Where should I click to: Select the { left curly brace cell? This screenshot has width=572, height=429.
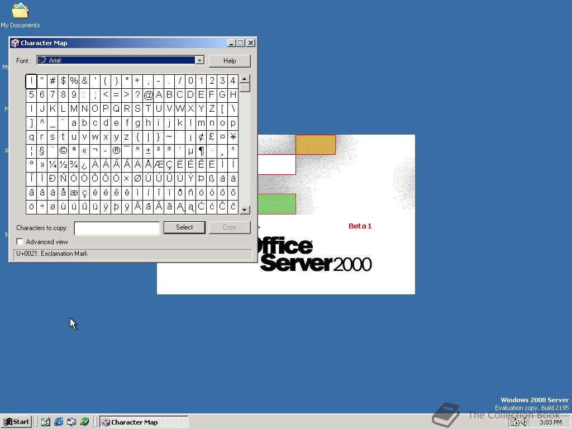137,137
